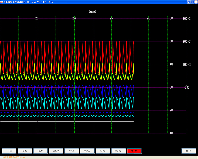Click the Data-W button
The height and width of the screenshot is (159, 198).
(56, 151)
